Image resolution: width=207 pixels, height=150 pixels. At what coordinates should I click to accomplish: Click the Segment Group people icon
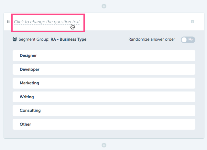(15, 39)
